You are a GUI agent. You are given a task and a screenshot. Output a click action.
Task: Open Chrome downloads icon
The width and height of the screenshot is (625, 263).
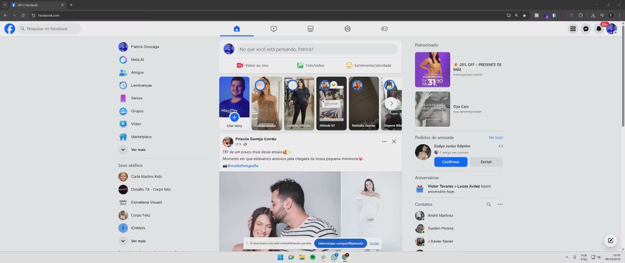(x=593, y=15)
